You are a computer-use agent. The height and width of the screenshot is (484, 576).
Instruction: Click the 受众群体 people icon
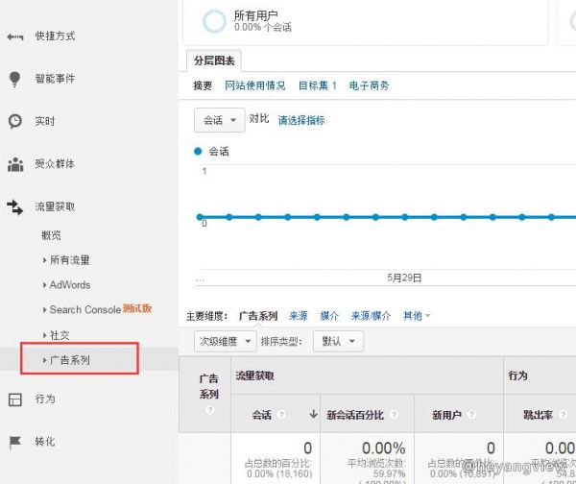[x=14, y=164]
